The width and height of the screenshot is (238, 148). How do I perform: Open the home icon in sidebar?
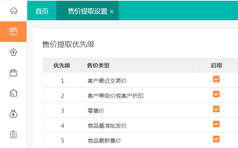[14, 10]
